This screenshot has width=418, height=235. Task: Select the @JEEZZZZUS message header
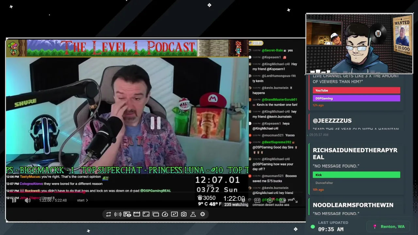(x=332, y=121)
